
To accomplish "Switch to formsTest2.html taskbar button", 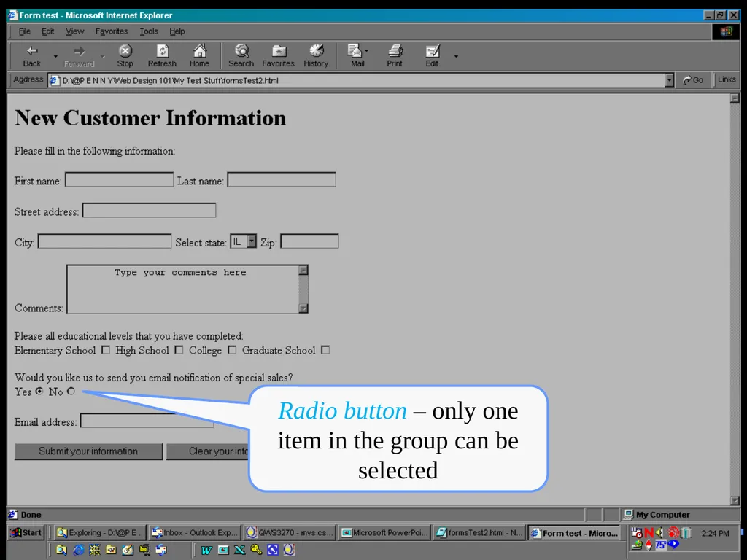I will (x=479, y=533).
